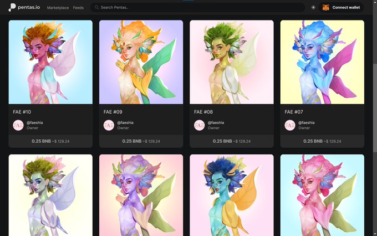
Task: Click the owner avatar on FAE #09
Action: [x=109, y=125]
